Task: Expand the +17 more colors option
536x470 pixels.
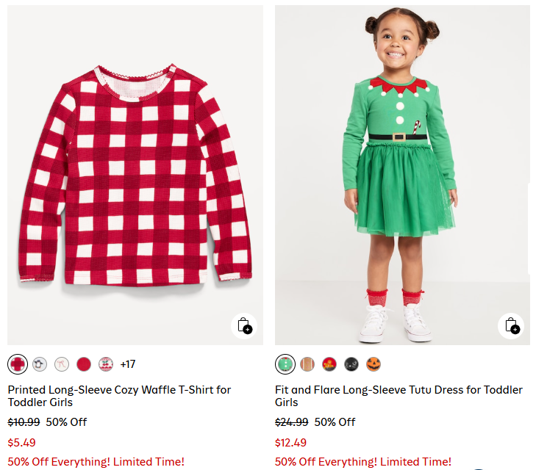Action: (128, 364)
